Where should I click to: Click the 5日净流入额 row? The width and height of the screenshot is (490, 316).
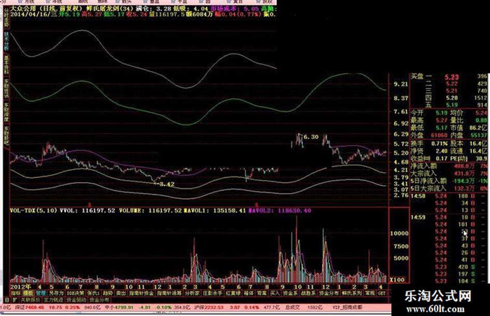(449, 181)
